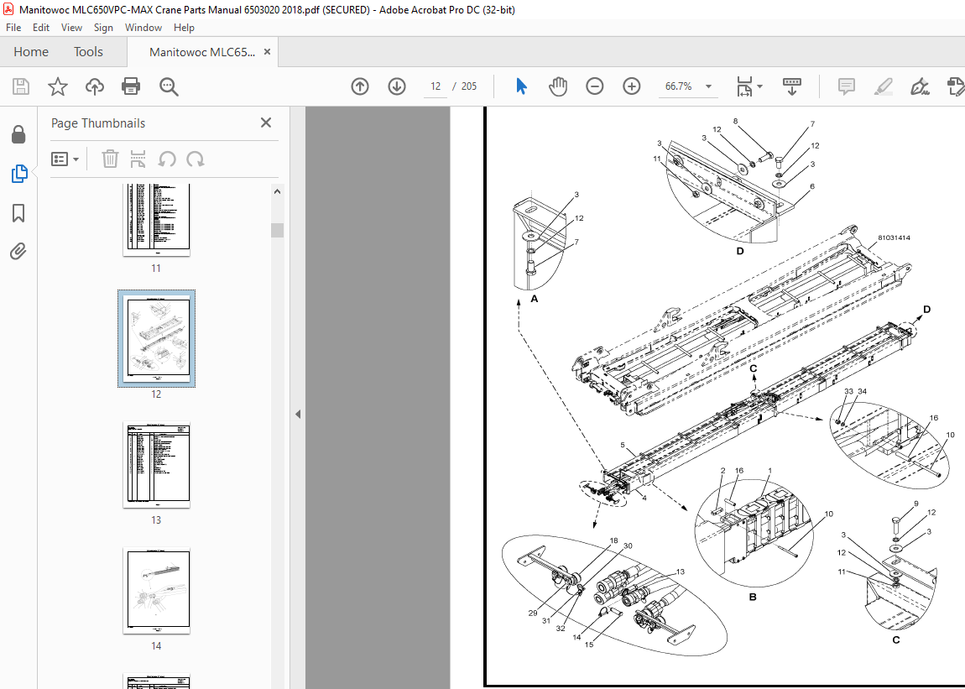Click the thumbnails panel scrollbar thumb
This screenshot has height=689, width=965.
(277, 230)
